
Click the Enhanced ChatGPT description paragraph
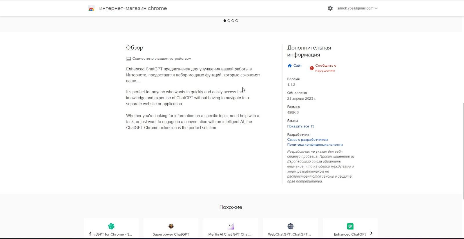click(193, 75)
